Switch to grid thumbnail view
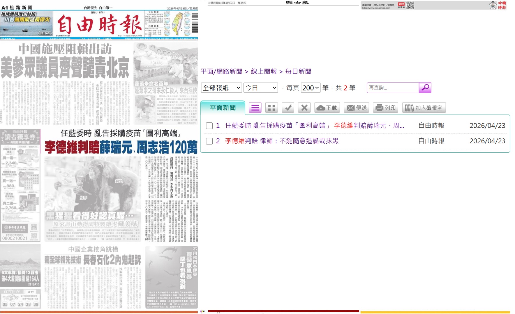515x314 pixels. (271, 108)
